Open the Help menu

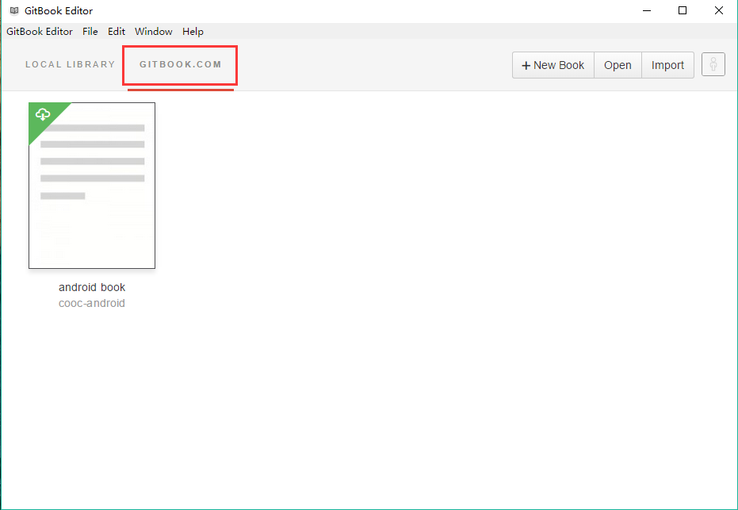193,32
